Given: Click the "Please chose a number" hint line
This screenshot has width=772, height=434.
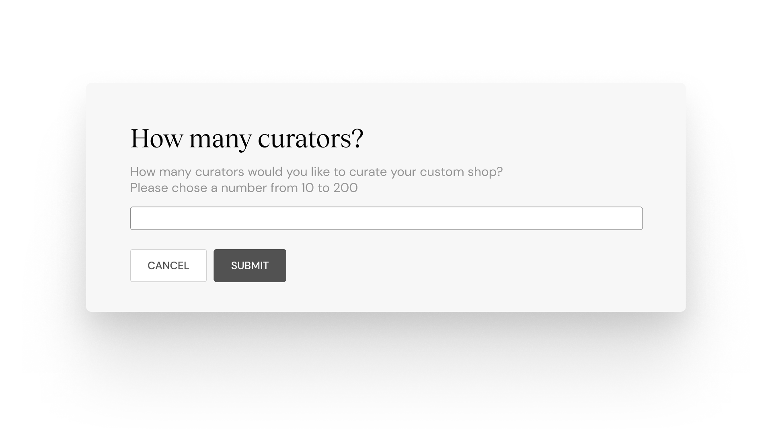Looking at the screenshot, I should click(x=244, y=188).
